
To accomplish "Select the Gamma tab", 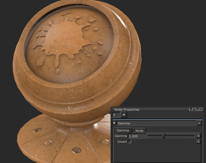I will [x=123, y=131].
